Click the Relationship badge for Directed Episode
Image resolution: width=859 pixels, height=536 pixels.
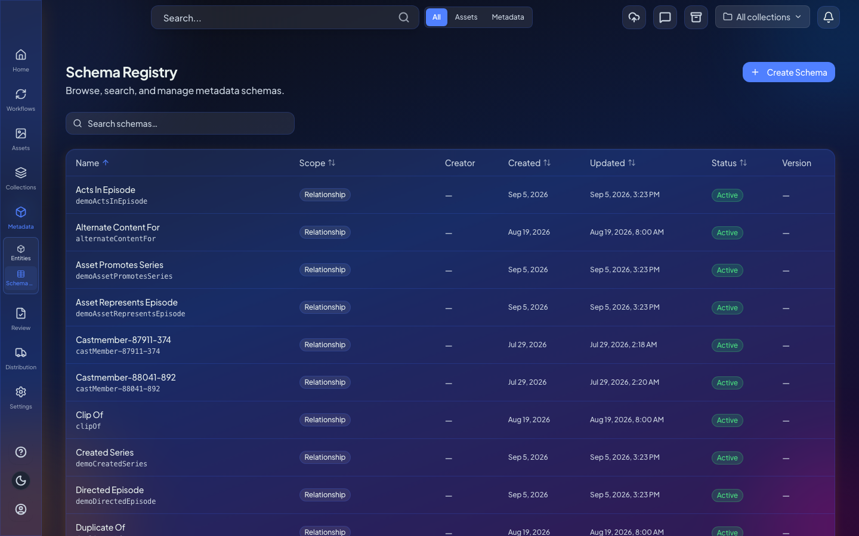[325, 495]
